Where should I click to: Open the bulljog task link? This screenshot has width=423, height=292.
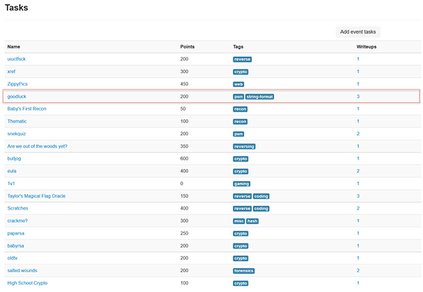pyautogui.click(x=14, y=159)
